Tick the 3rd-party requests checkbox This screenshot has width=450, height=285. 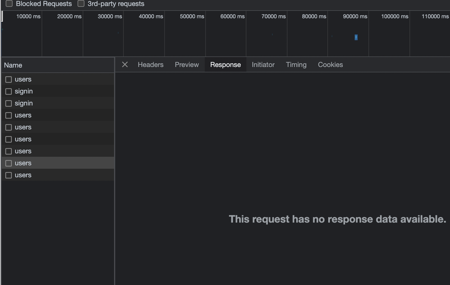pyautogui.click(x=81, y=4)
